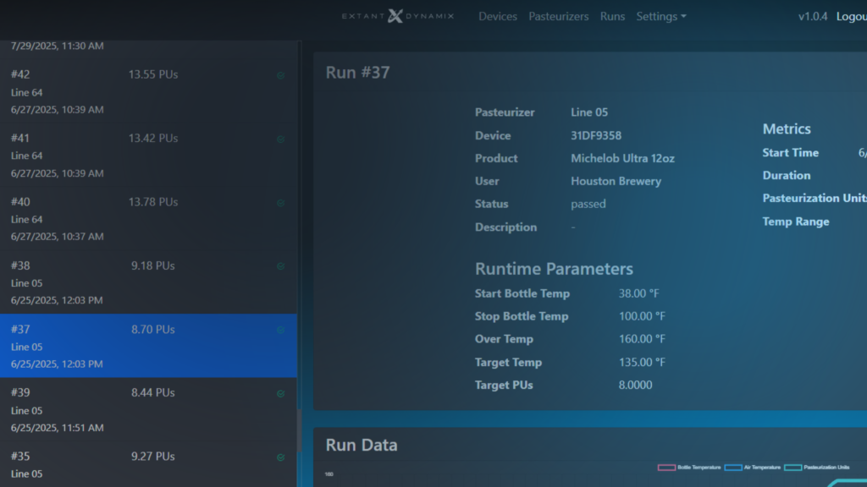Click the pink Bottle Temperature color swatch
The width and height of the screenshot is (867, 487).
coord(666,468)
